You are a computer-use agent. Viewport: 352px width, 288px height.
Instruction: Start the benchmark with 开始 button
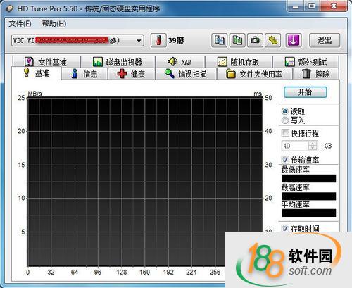click(306, 92)
